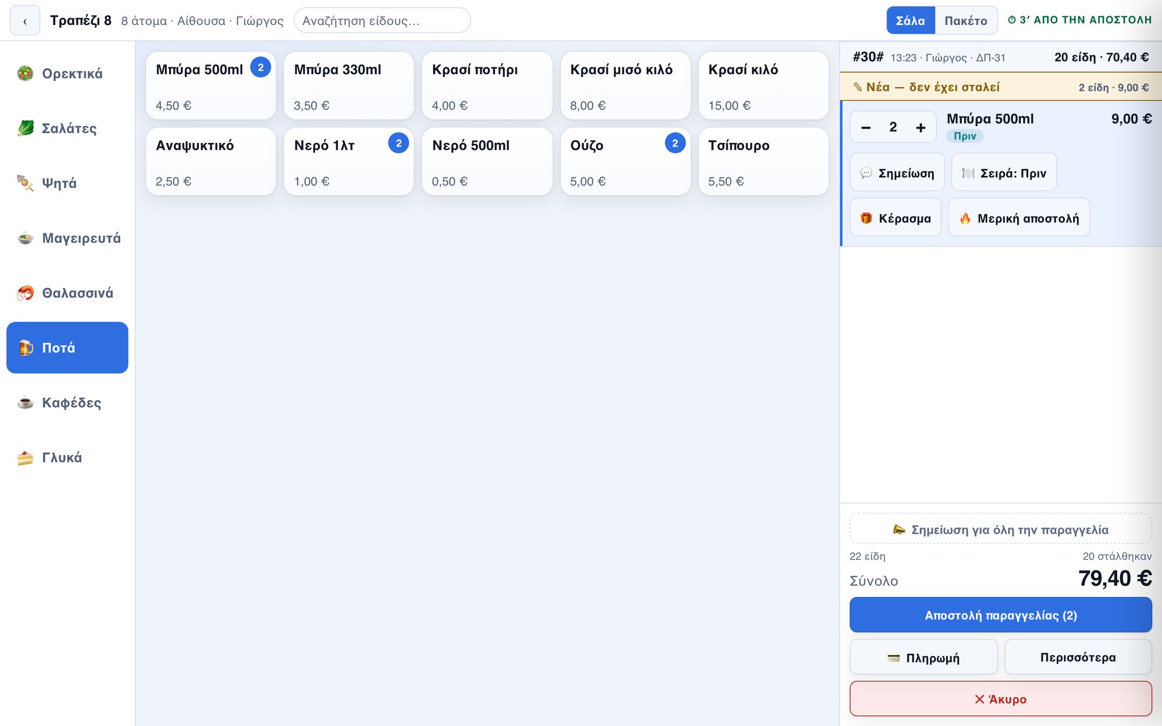This screenshot has width=1162, height=726.
Task: Click the Καφέδες coffee cup icon
Action: (25, 402)
